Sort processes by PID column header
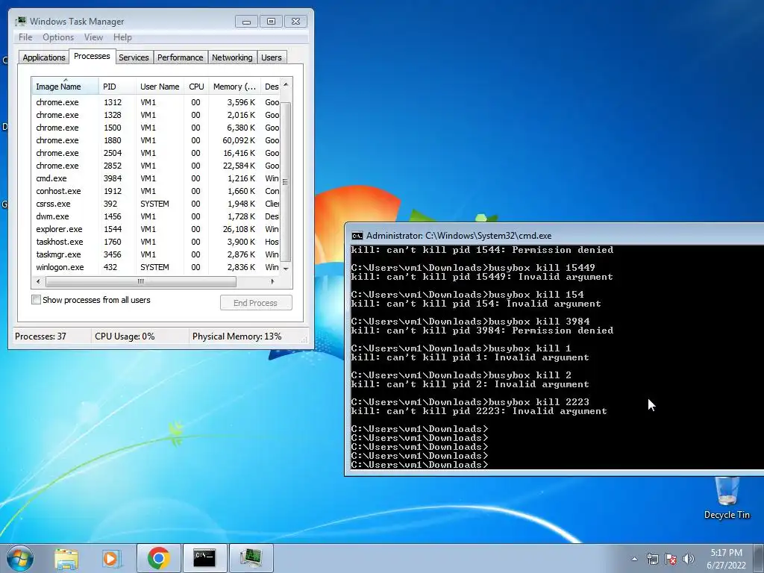This screenshot has height=573, width=764. coord(117,87)
